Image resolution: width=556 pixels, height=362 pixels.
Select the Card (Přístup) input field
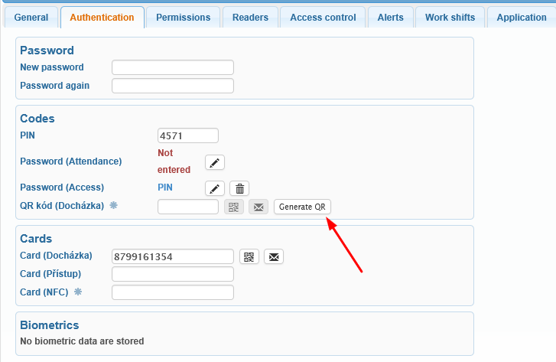[172, 274]
